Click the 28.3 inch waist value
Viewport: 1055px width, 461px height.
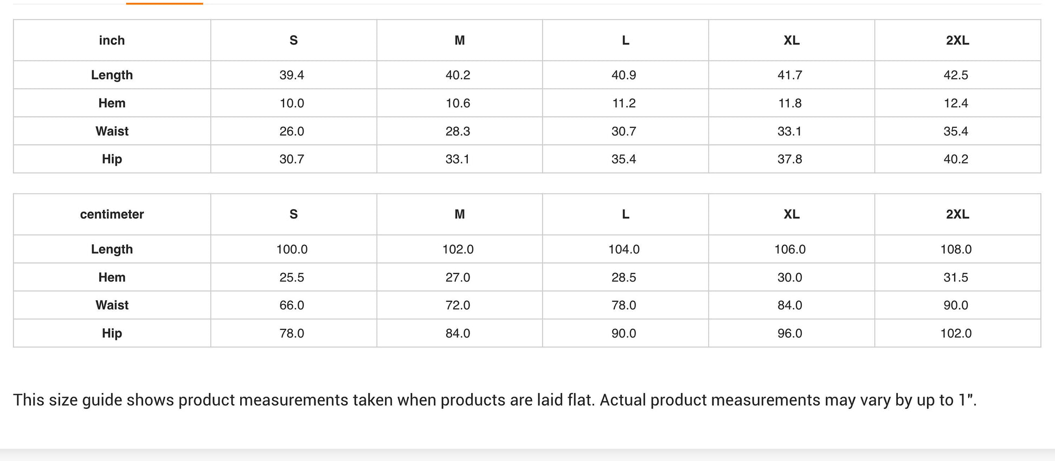[458, 132]
